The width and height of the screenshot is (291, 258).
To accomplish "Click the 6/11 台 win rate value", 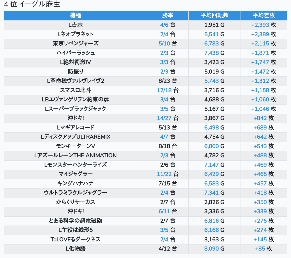I will [x=168, y=211].
